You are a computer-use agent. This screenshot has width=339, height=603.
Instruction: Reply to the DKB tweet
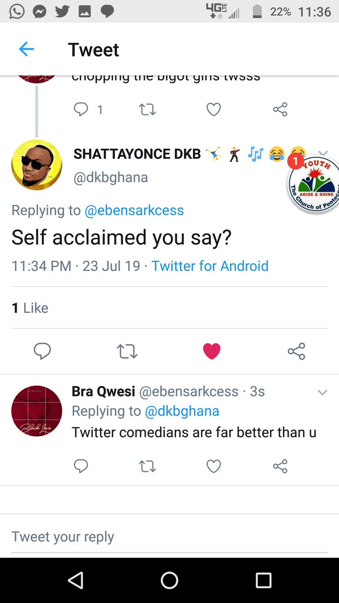[43, 351]
